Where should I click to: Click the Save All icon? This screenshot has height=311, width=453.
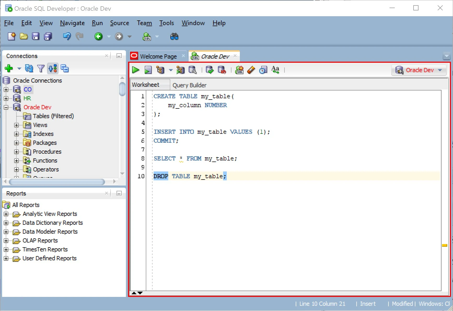pyautogui.click(x=48, y=36)
